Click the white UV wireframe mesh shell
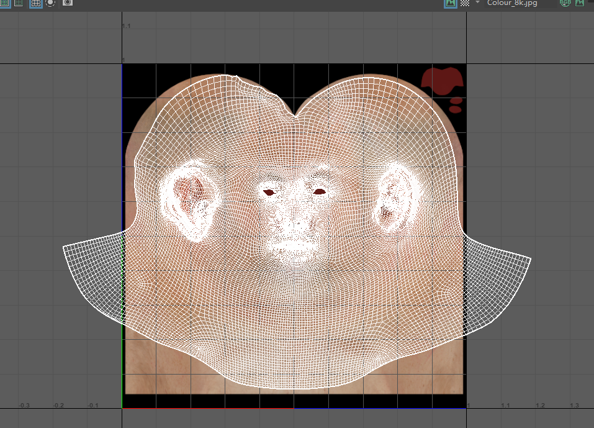The width and height of the screenshot is (594, 428). pyautogui.click(x=295, y=231)
